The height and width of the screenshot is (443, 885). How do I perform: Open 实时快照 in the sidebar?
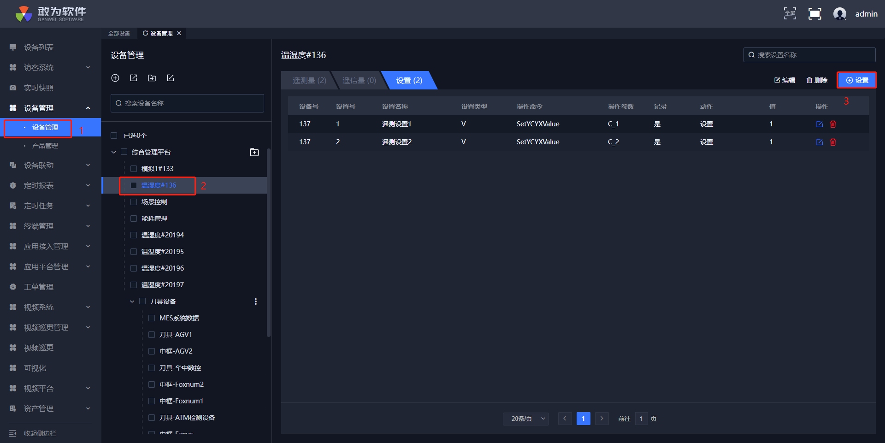click(39, 88)
